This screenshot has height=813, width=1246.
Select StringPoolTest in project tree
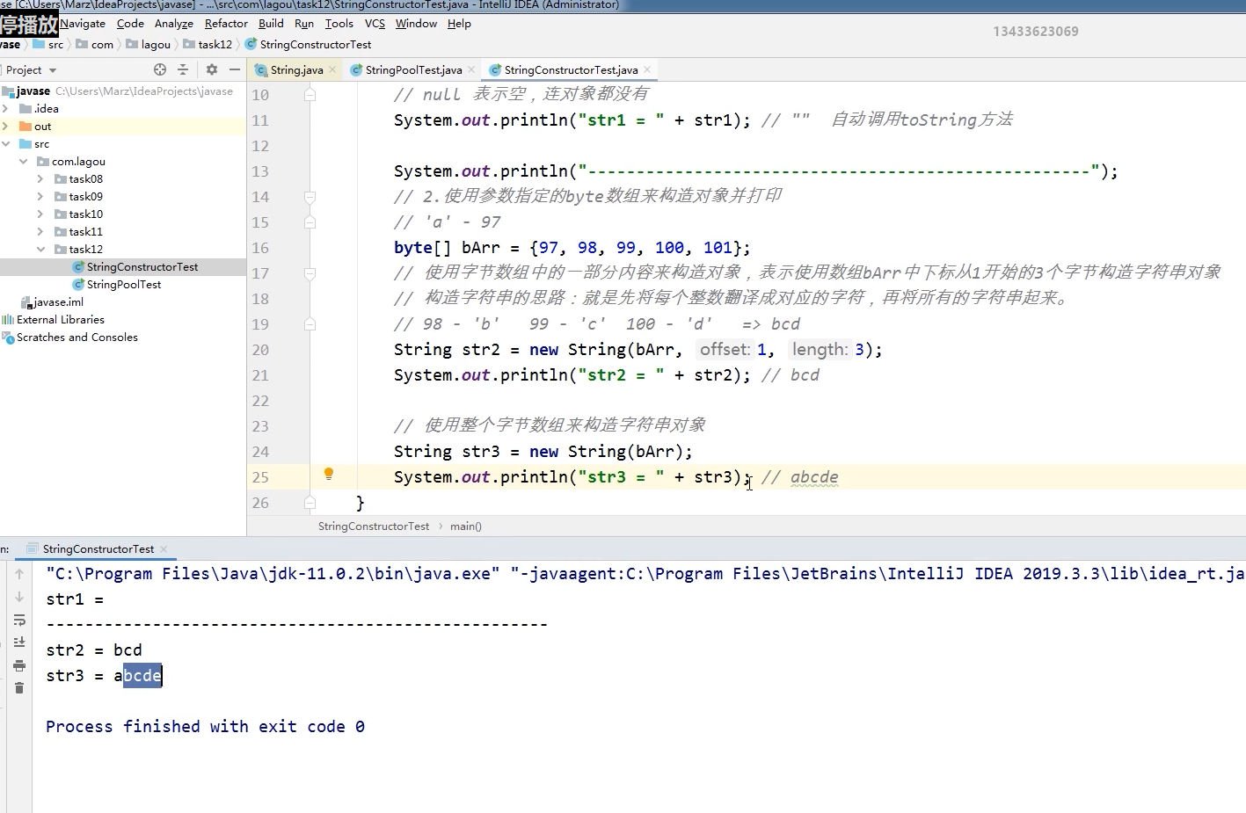[124, 285]
